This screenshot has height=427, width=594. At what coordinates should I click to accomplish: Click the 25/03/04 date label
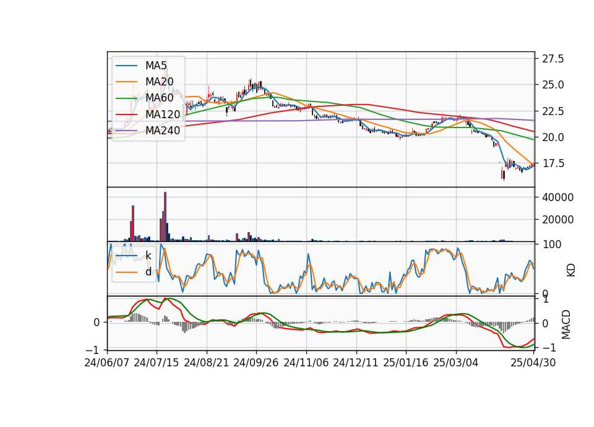(456, 363)
